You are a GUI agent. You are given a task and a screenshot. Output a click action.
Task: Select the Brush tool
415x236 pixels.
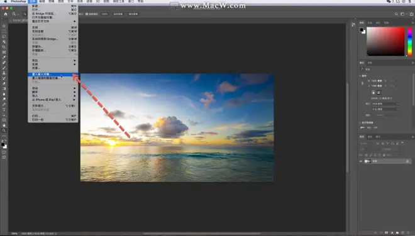(x=4, y=68)
